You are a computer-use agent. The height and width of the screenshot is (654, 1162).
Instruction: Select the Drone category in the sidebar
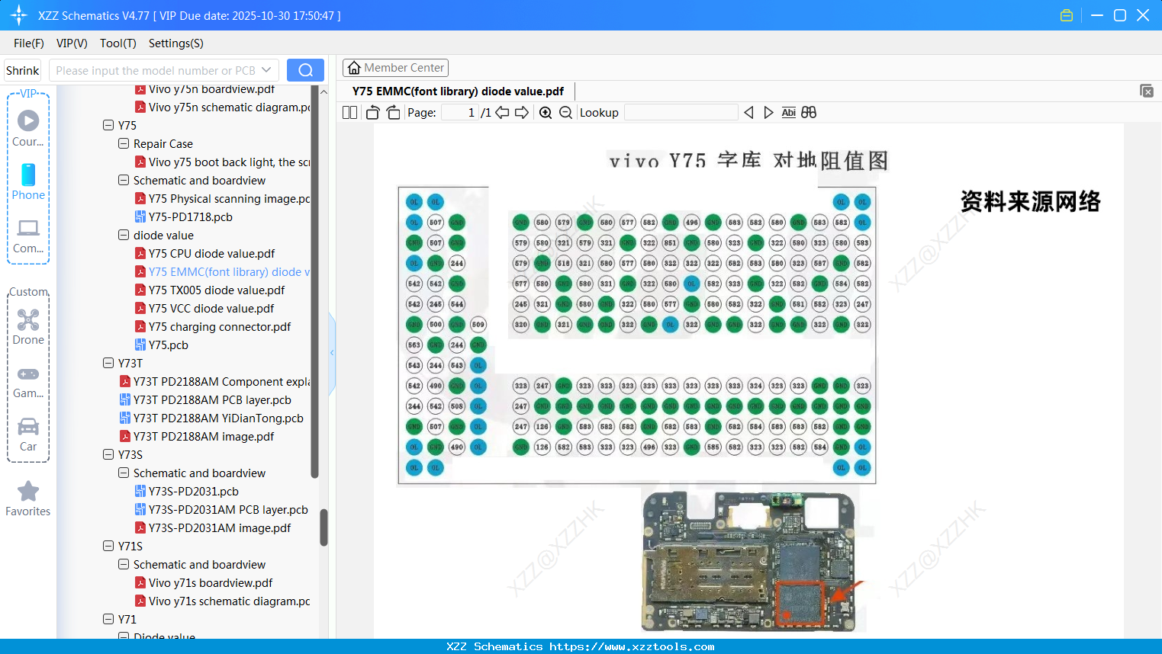pos(28,328)
